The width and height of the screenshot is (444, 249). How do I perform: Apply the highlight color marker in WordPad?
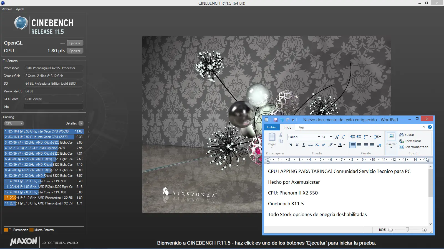pyautogui.click(x=331, y=145)
